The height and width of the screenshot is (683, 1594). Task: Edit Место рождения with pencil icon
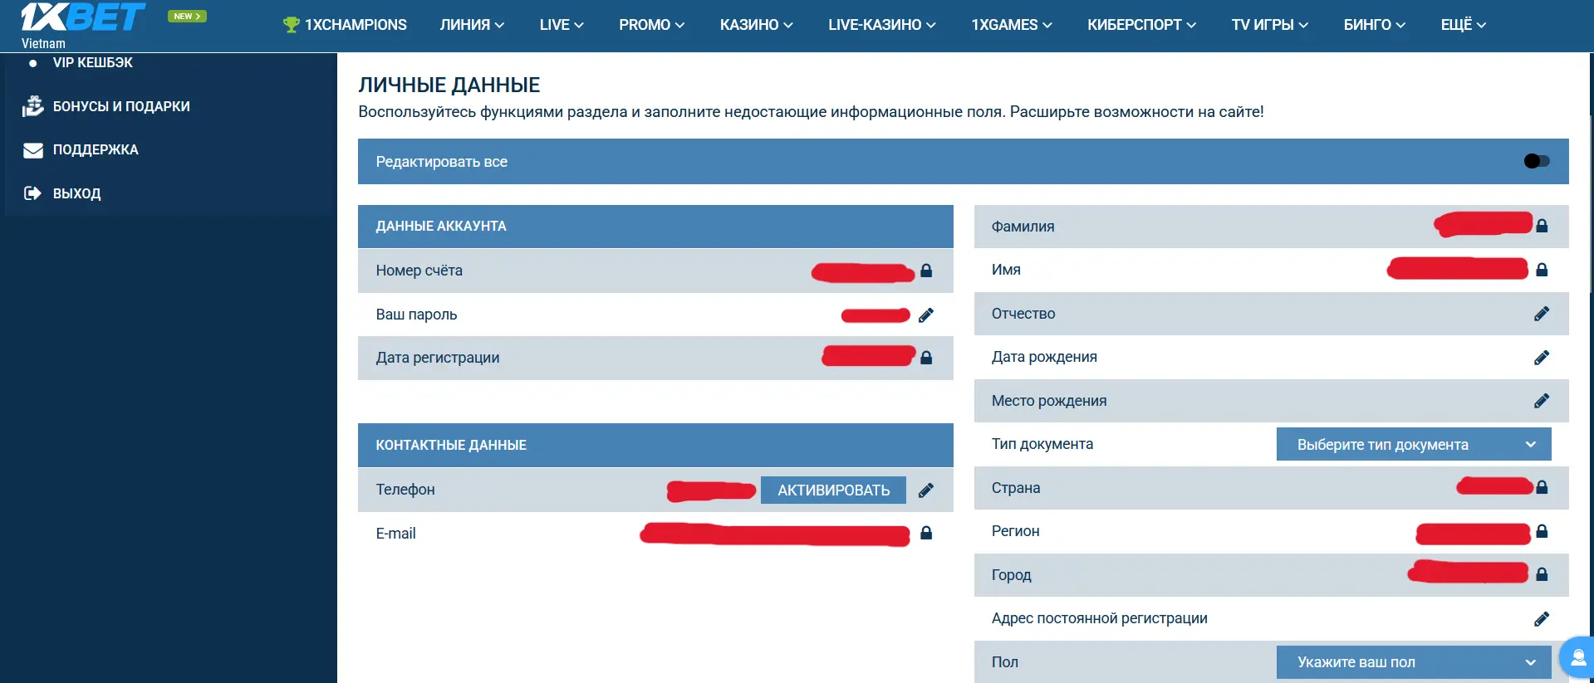(x=1542, y=401)
